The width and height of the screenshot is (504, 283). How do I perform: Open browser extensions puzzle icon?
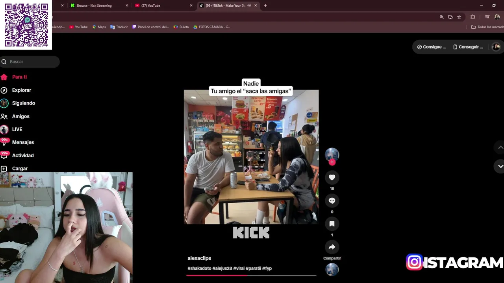coord(472,17)
